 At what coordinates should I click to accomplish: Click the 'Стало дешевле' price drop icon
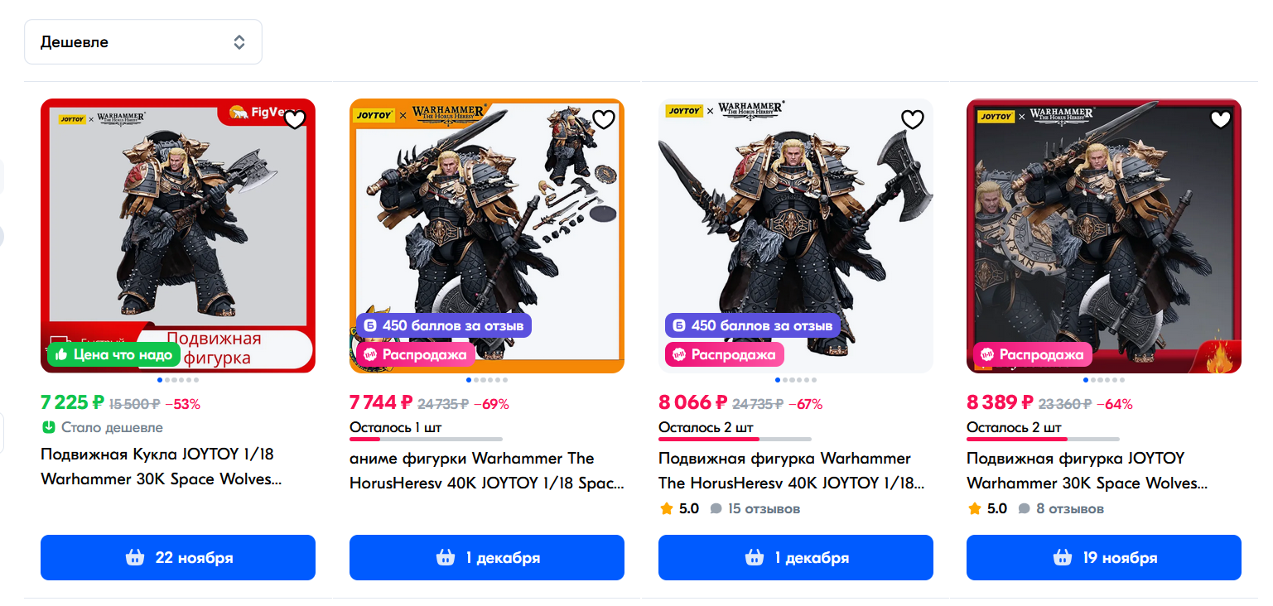coord(48,427)
